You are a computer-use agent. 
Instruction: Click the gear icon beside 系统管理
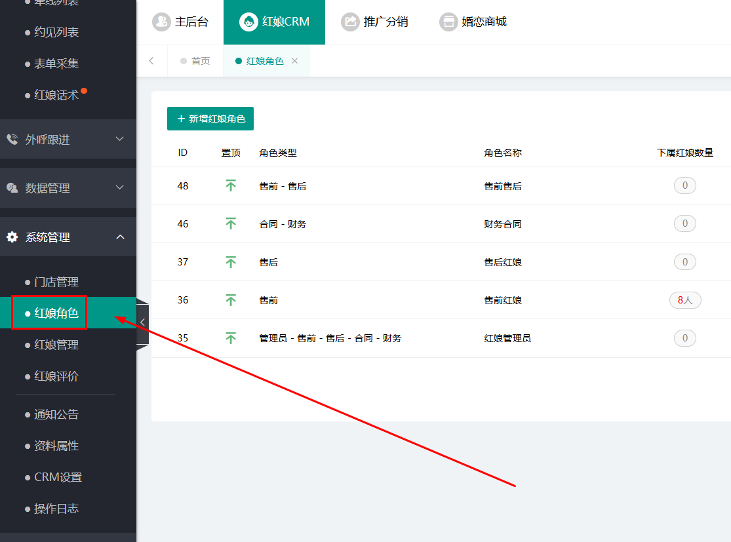(12, 237)
